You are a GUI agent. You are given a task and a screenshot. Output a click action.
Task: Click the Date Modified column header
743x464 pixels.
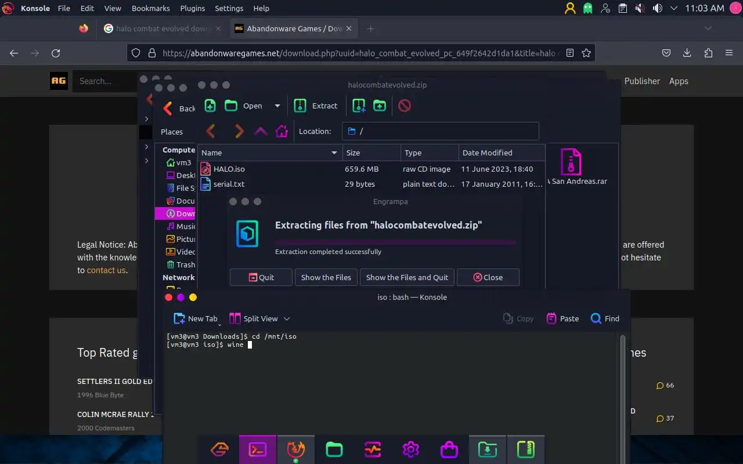[x=502, y=153]
